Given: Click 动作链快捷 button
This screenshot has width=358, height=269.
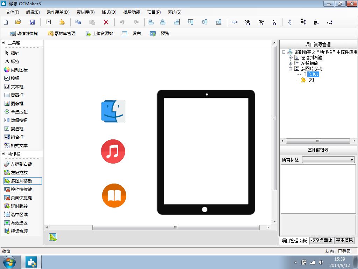Looking at the screenshot, I should tap(24, 33).
